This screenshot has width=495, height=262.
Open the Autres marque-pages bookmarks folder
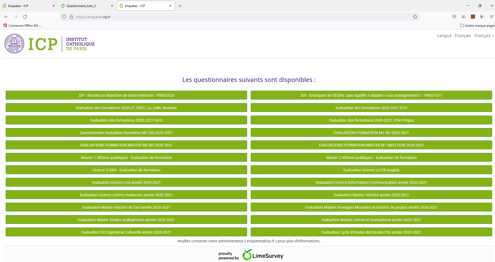point(477,25)
